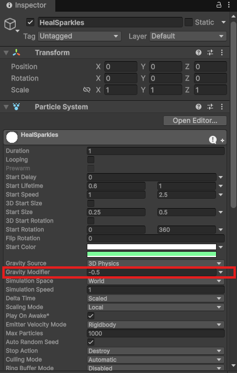
Task: Open Particle System presets icon
Action: (210, 107)
